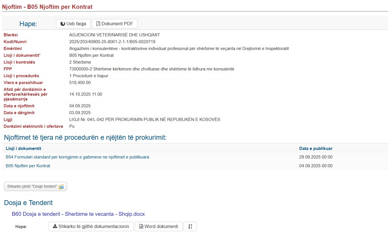
Task: Click the numeric sort order icon button
Action: pos(190,226)
